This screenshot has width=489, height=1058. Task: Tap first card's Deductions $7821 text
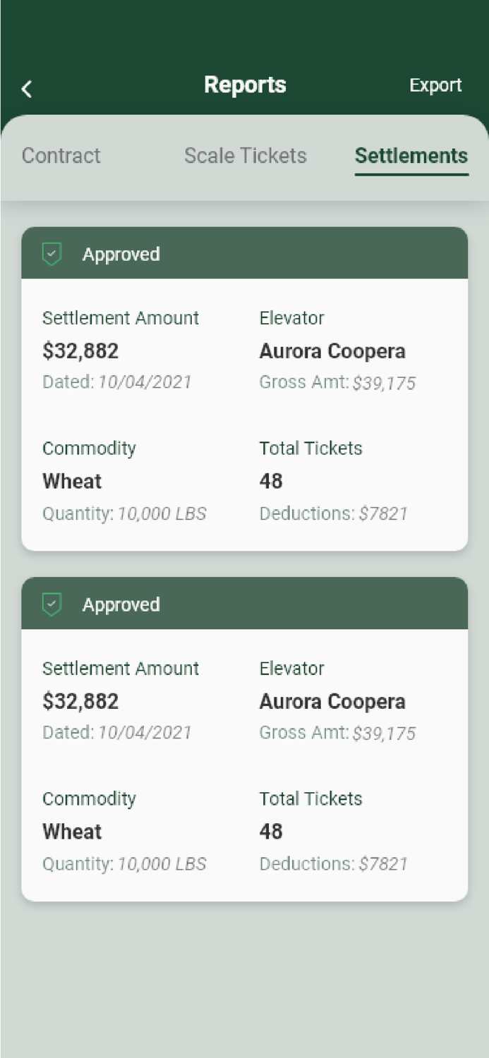(x=333, y=513)
